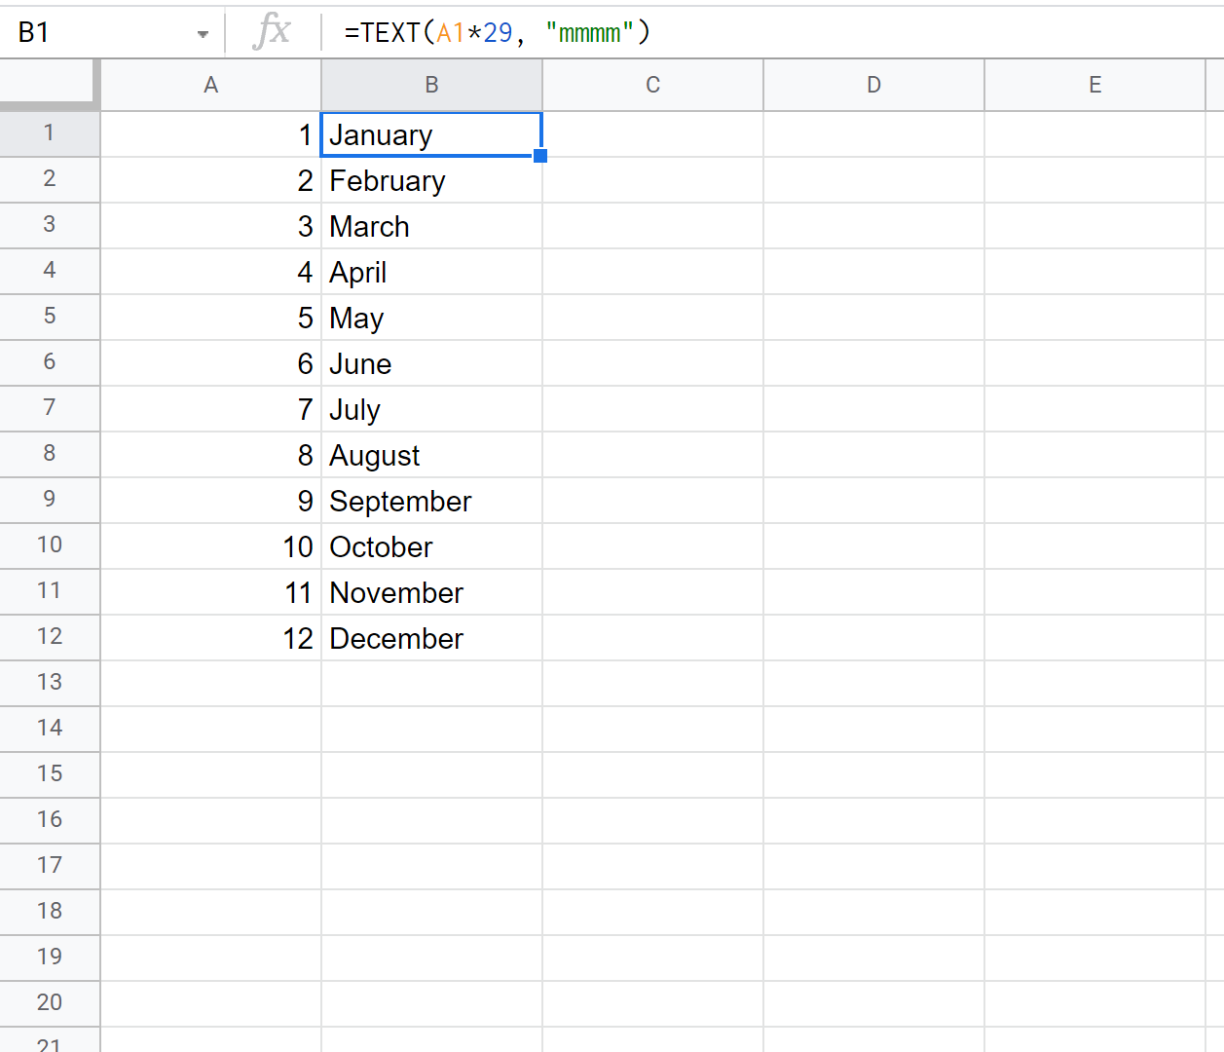Select column D header

[x=873, y=86]
